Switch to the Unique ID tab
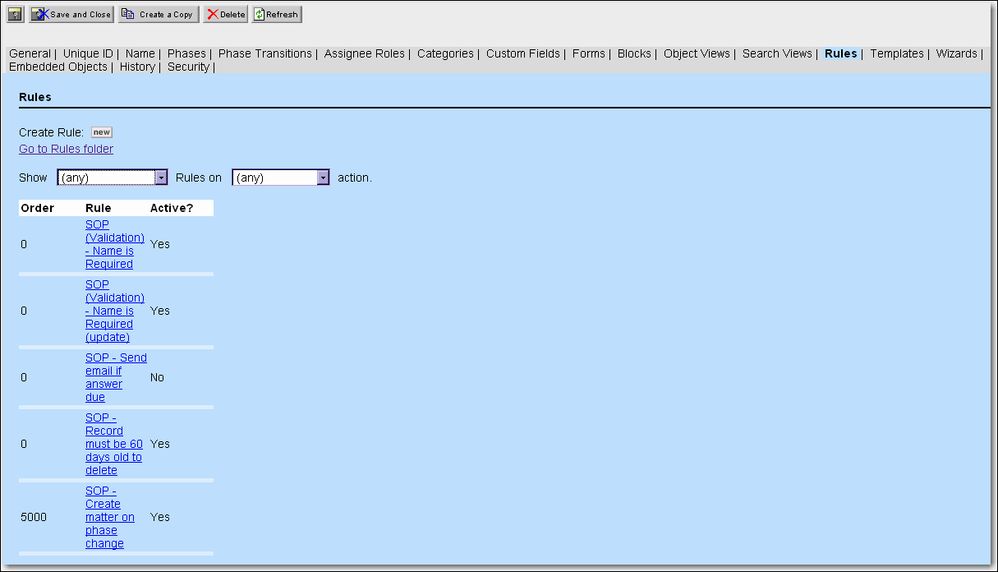The image size is (998, 572). (88, 53)
